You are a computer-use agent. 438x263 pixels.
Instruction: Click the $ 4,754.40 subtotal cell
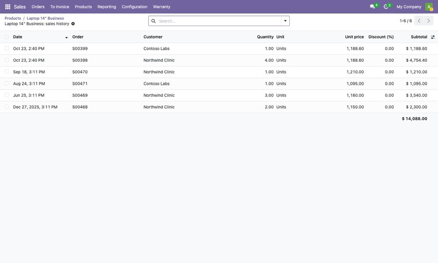tap(417, 60)
